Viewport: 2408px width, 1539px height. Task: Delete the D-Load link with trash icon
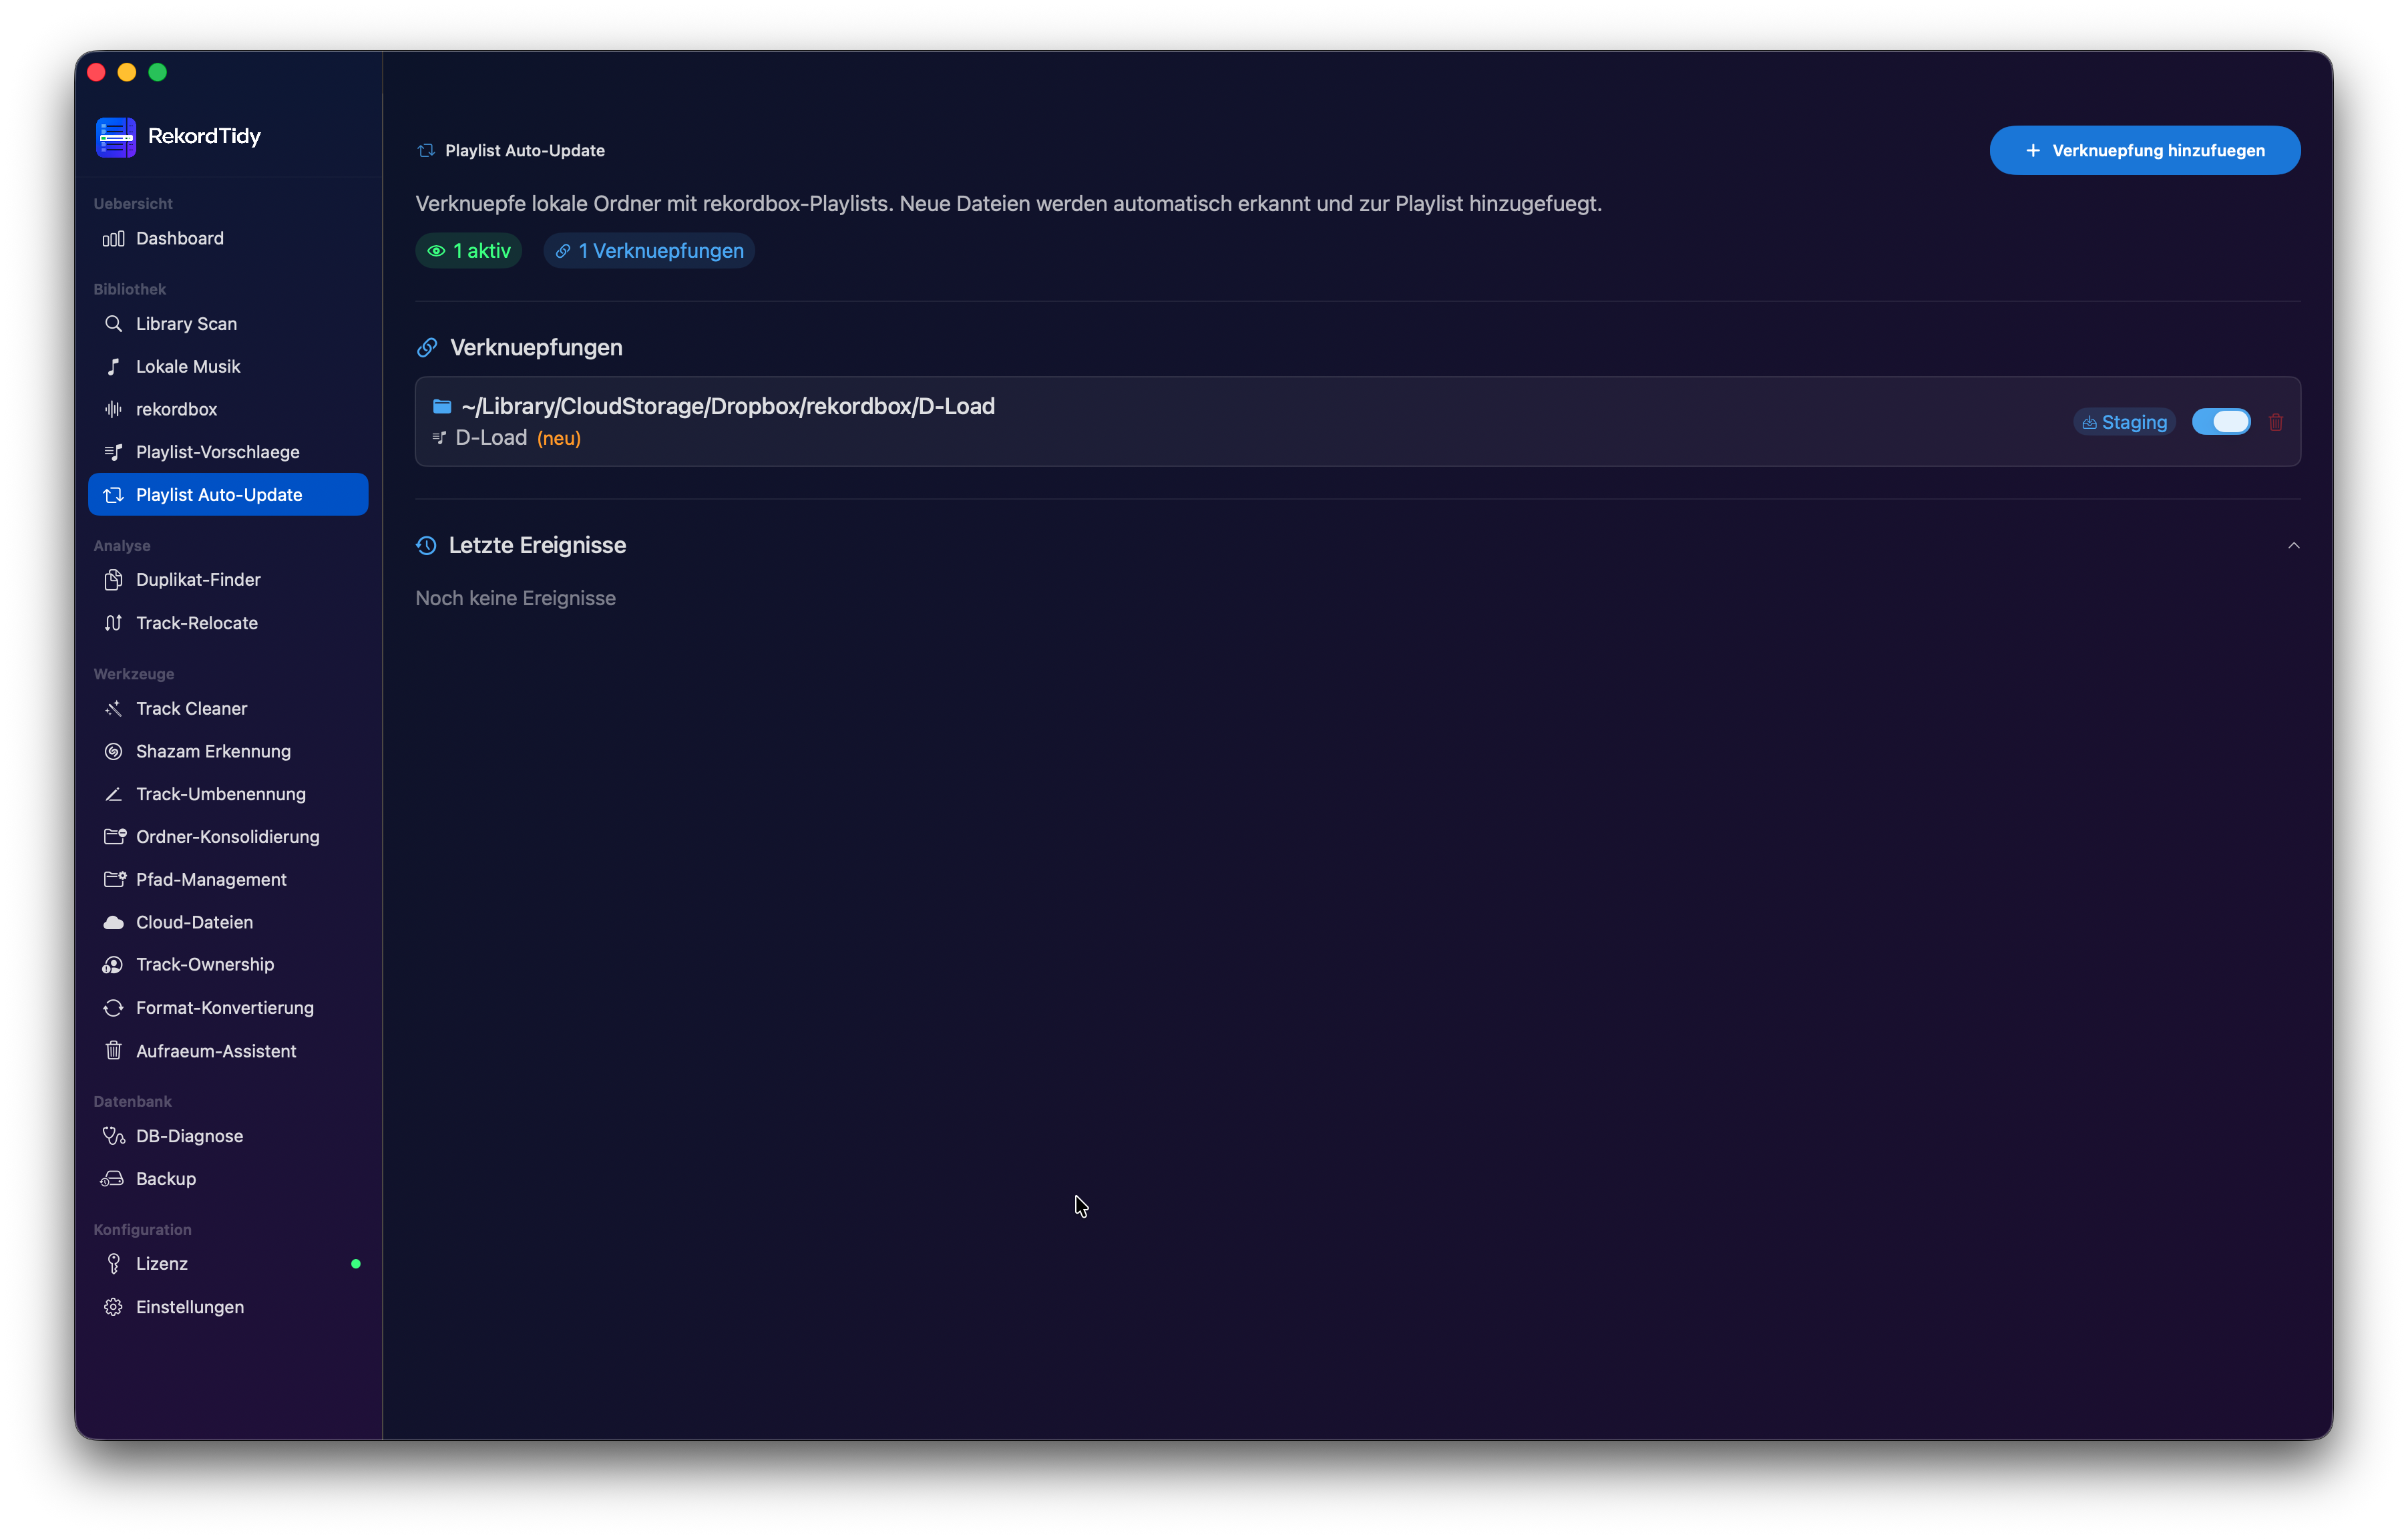pyautogui.click(x=2276, y=422)
